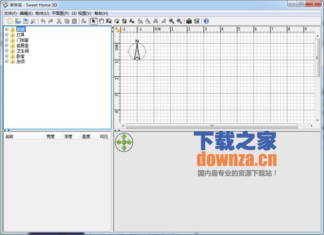Screen dimensions: 324x235
Task: Click the plan scrollbar right arrow
Action: click(x=312, y=126)
